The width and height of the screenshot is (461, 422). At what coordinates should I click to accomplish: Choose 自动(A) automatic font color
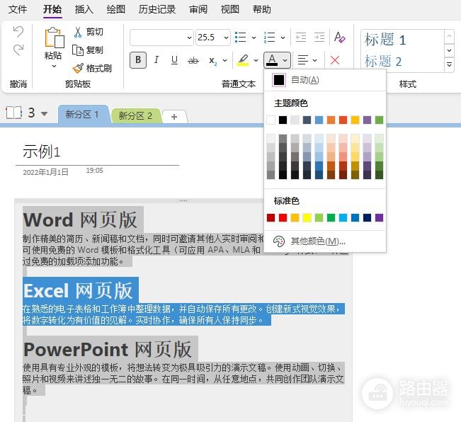[325, 80]
